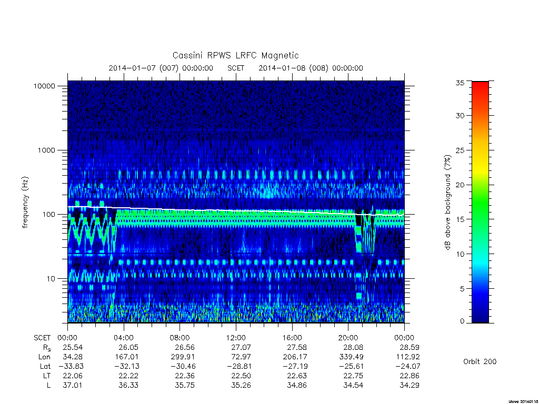Viewport: 539px width, 404px height.
Task: Click the Lon value 112.92
Action: [407, 357]
